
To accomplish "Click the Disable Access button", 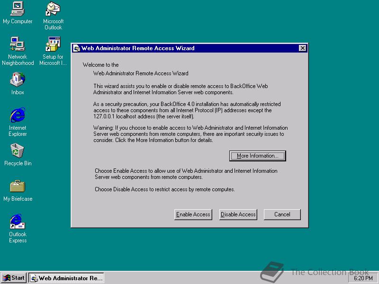I will point(238,214).
